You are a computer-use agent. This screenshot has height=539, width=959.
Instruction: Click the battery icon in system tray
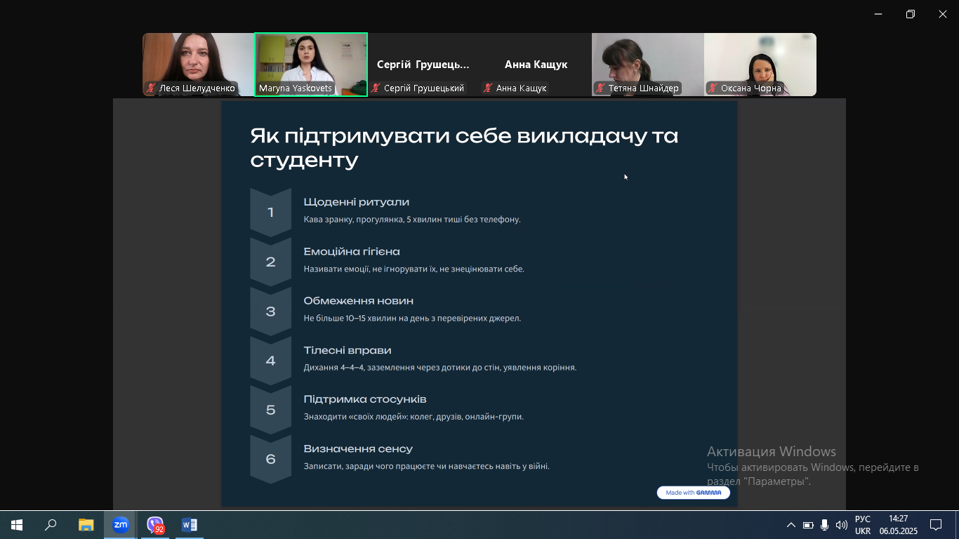point(807,525)
